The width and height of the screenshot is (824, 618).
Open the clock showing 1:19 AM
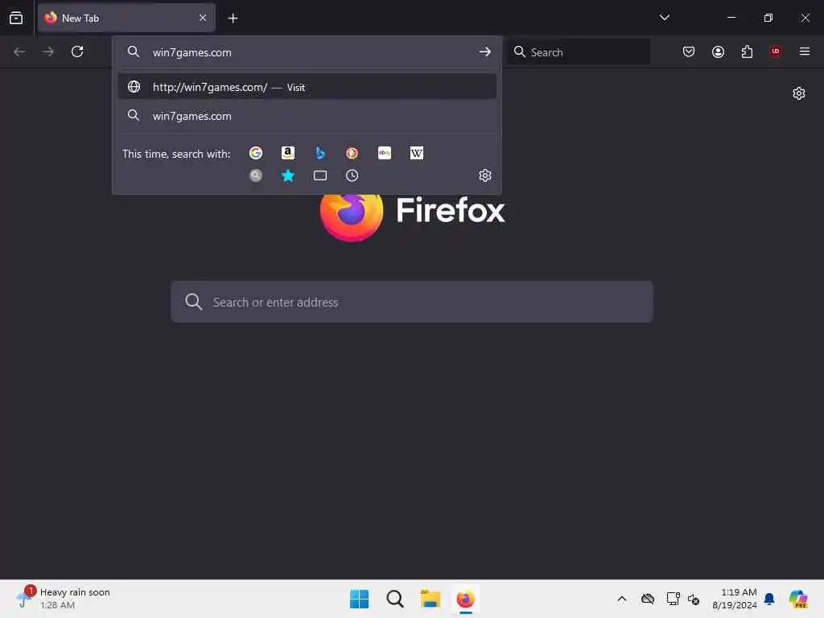click(735, 599)
